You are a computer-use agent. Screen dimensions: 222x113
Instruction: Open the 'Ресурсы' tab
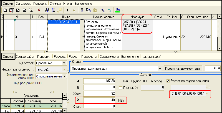pyautogui.click(x=60, y=57)
